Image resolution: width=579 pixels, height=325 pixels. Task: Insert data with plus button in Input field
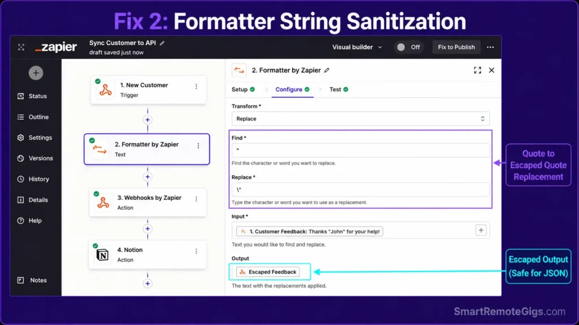point(481,230)
